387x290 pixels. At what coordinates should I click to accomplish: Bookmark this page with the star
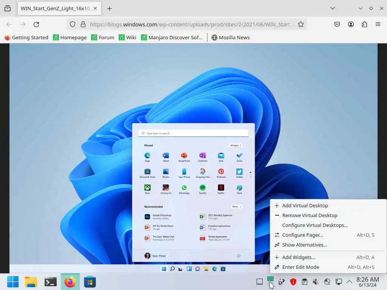[x=300, y=24]
